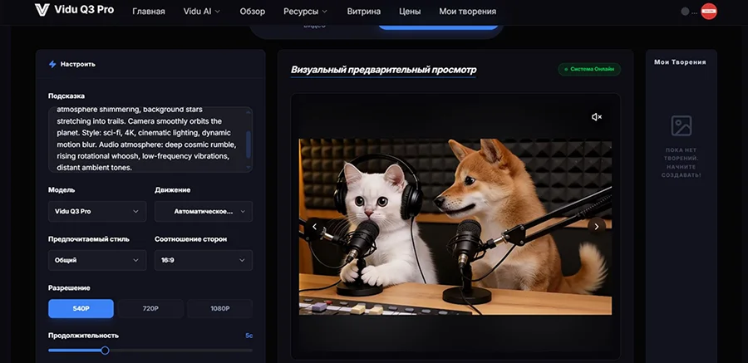Open the Ресурсы menu
This screenshot has height=363, width=748.
tap(305, 12)
